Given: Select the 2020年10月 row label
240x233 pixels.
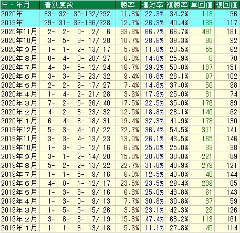Looking at the screenshot, I should 19,40.
